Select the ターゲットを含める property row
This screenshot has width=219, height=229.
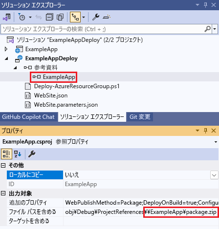point(35,221)
